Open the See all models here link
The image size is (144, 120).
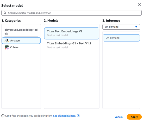65,116
